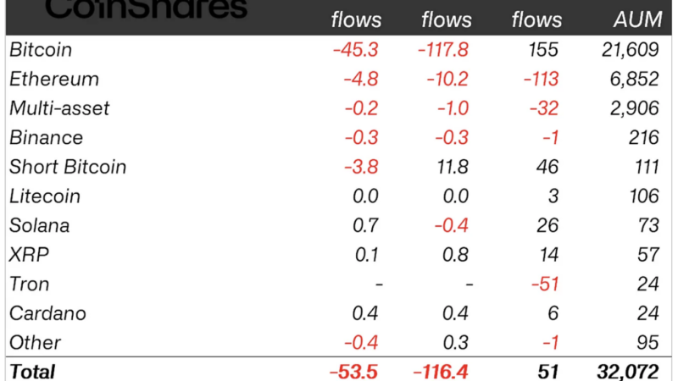Click the Bitcoin row label

click(x=41, y=50)
